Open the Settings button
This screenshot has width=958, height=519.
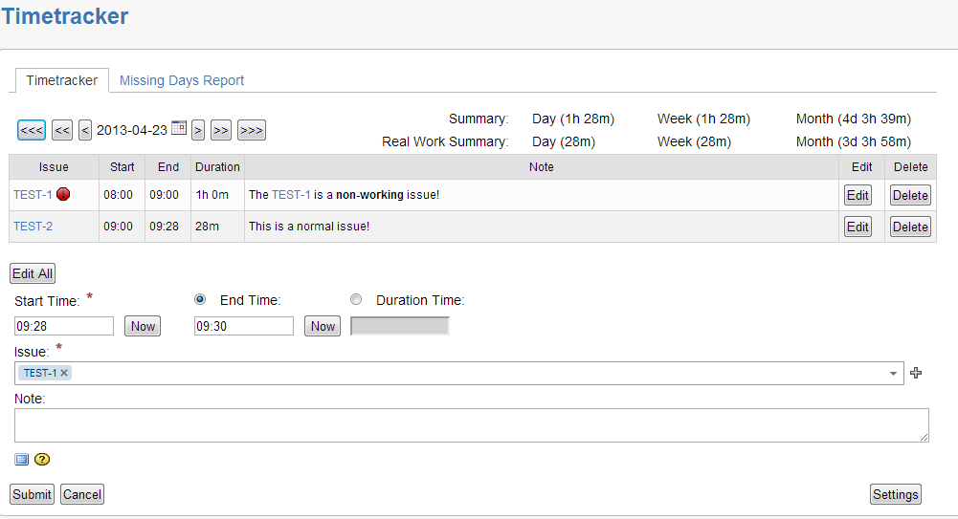coord(895,494)
